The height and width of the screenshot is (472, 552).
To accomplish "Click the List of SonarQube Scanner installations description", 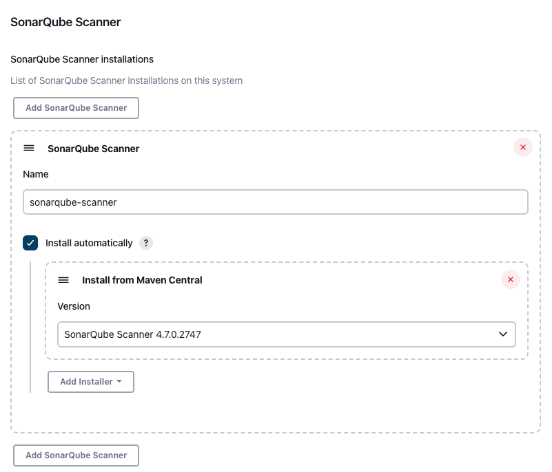I will coord(126,81).
